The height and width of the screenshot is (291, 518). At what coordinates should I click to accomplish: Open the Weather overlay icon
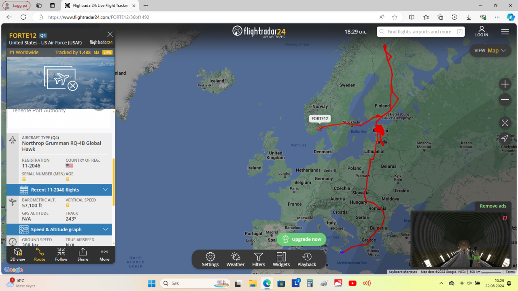click(235, 259)
